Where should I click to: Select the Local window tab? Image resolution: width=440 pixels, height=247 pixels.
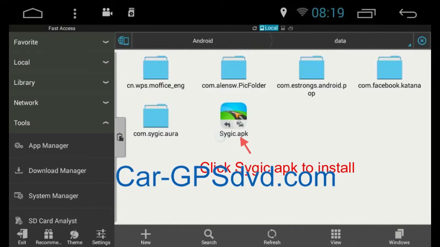268,28
